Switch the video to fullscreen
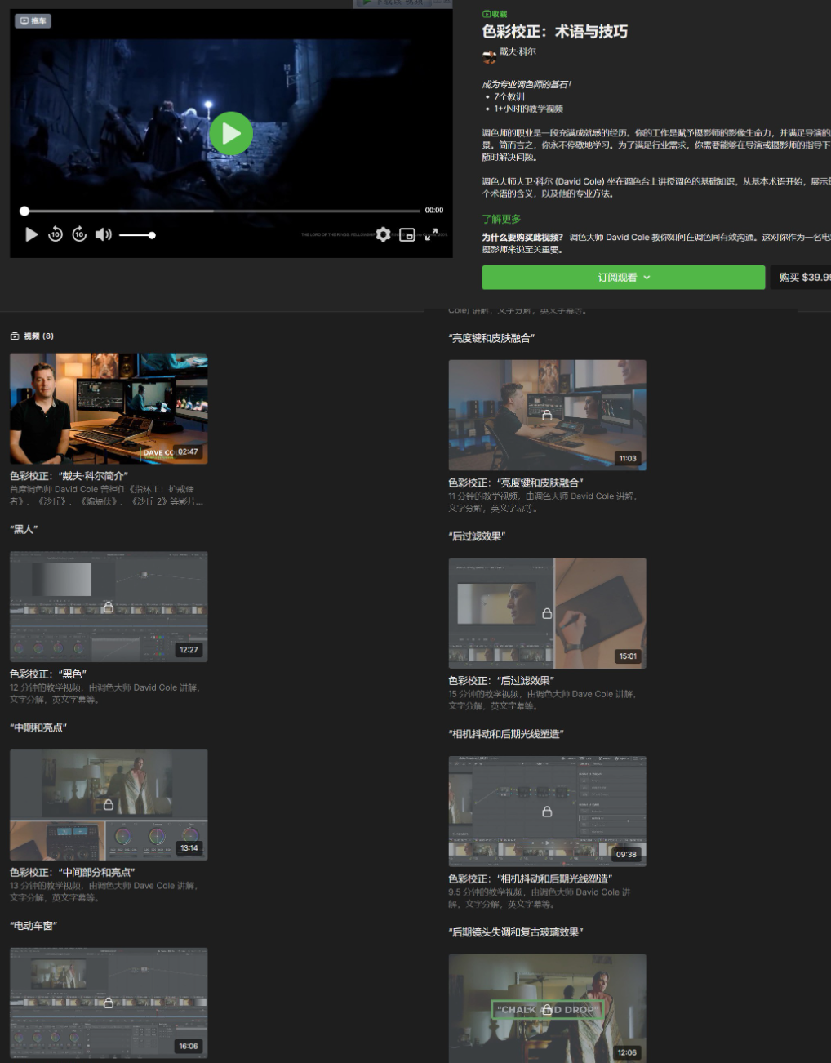This screenshot has width=831, height=1063. pyautogui.click(x=431, y=235)
